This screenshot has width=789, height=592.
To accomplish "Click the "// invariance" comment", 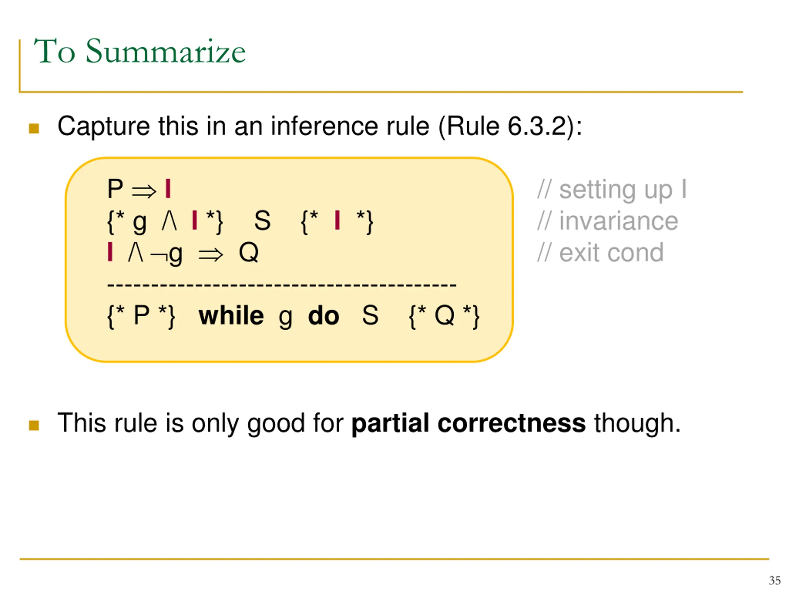I will tap(607, 221).
